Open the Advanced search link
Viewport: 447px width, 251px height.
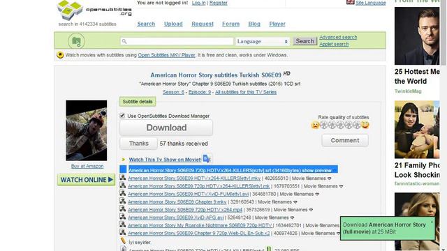[x=338, y=37]
